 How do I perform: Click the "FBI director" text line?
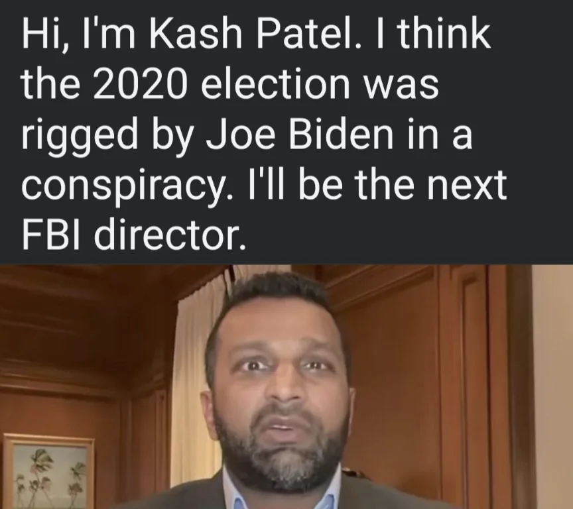[134, 234]
